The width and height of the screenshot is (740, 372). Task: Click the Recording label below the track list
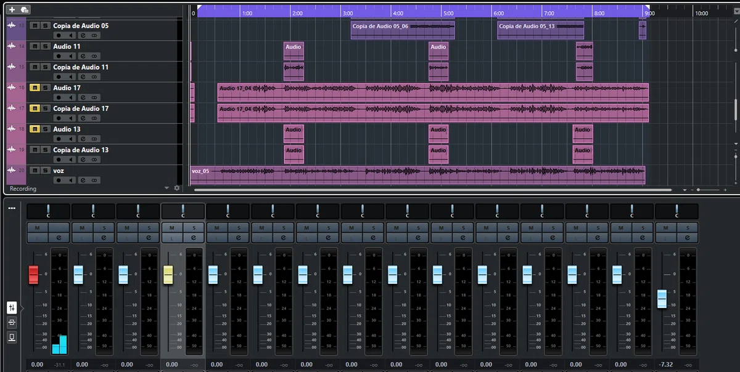click(x=23, y=188)
